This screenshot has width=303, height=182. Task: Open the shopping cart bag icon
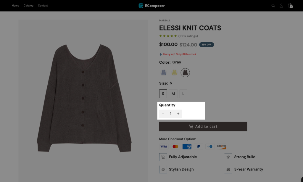tap(290, 5)
